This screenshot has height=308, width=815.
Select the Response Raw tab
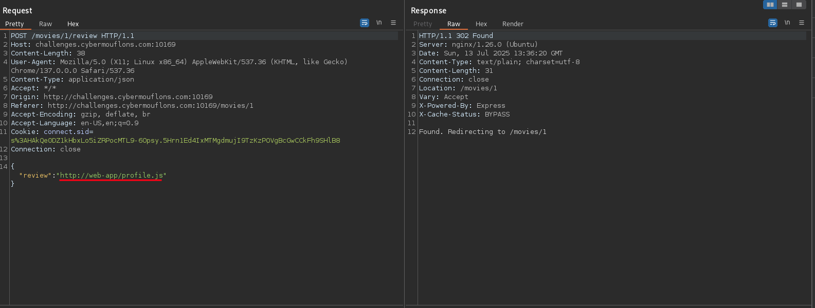pyautogui.click(x=454, y=24)
